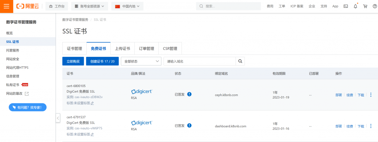Open more actions for ceph.k8snb.com row
This screenshot has width=378, height=142.
[371, 94]
